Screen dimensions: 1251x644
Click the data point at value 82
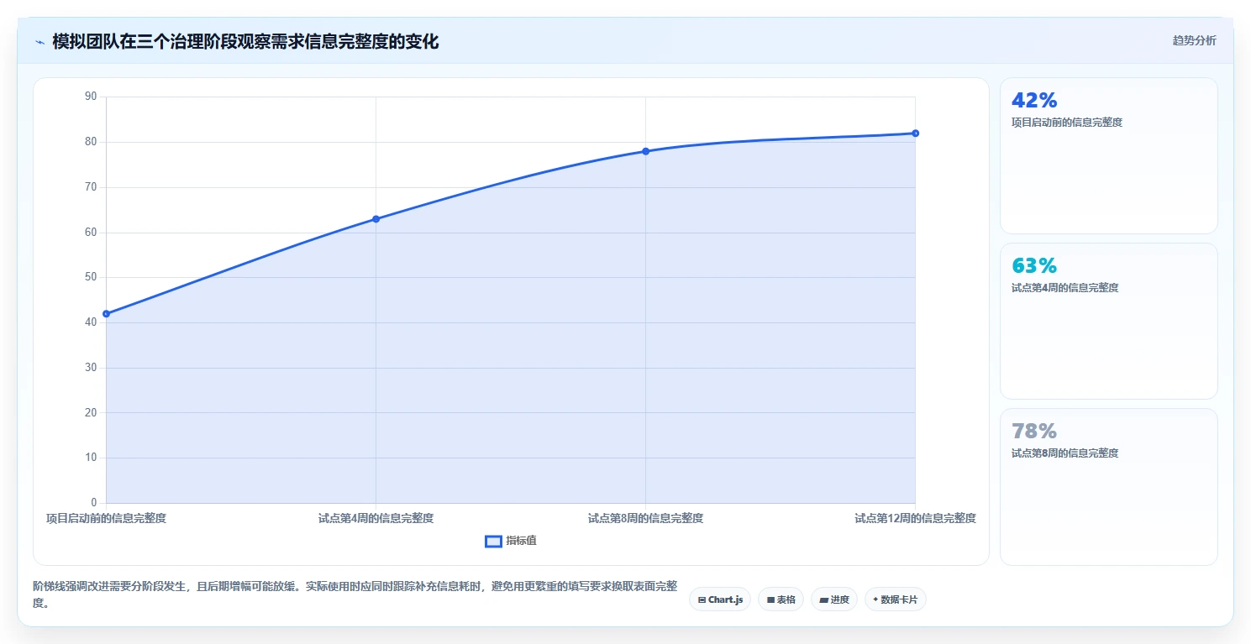(x=915, y=134)
